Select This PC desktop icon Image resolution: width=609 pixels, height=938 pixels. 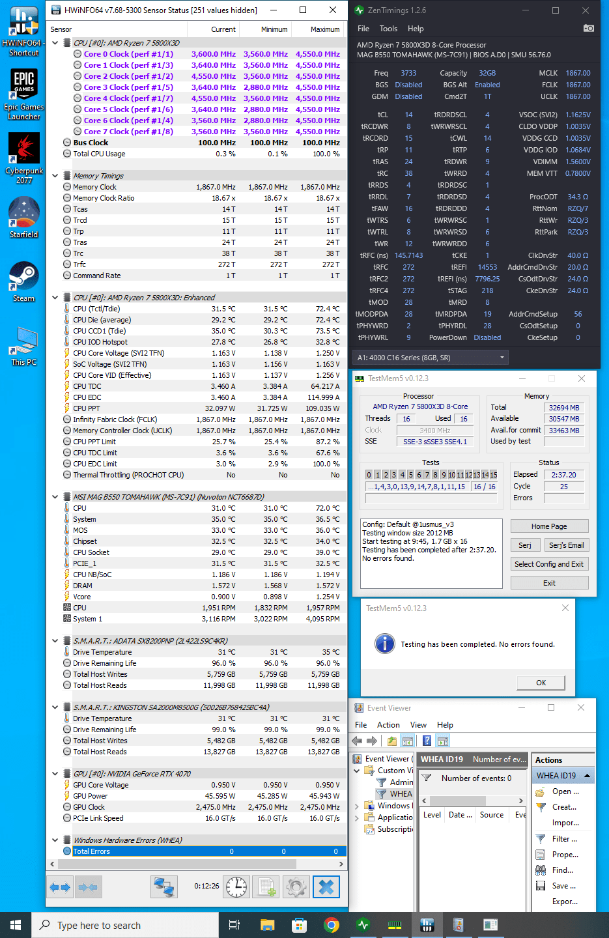point(24,345)
